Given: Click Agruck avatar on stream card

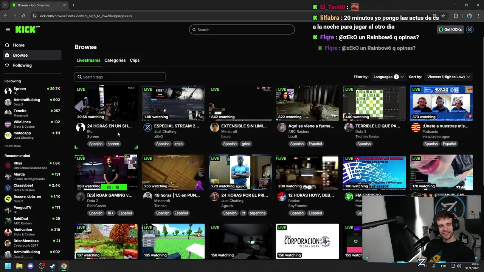Looking at the screenshot, I should (x=215, y=197).
